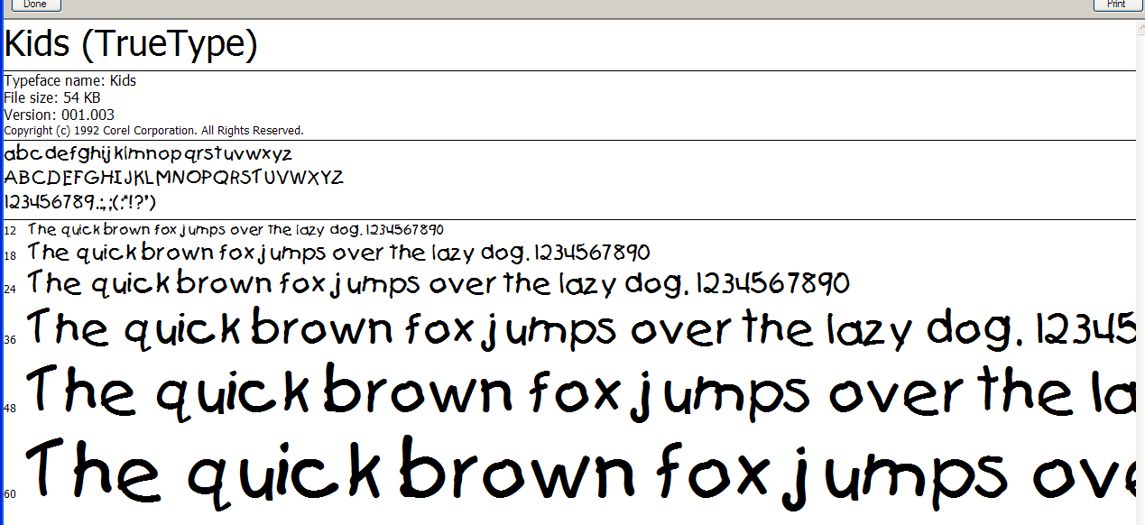The height and width of the screenshot is (525, 1145).
Task: Click the "Version: 001.003" text
Action: [x=60, y=115]
